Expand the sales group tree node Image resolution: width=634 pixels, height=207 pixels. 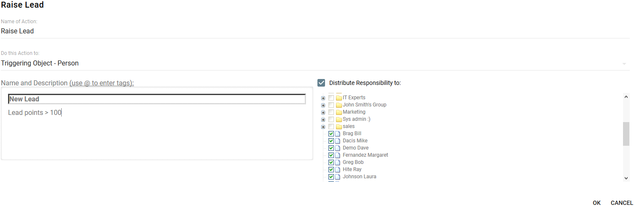[x=323, y=127]
